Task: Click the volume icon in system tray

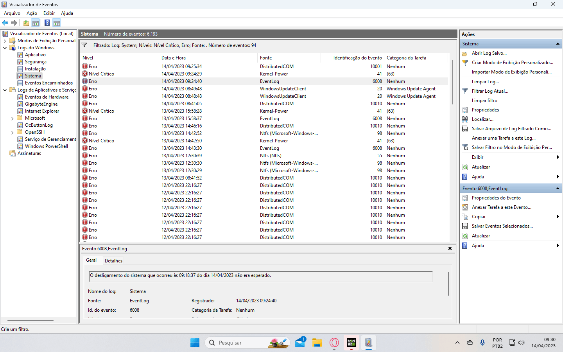Action: coord(521,343)
